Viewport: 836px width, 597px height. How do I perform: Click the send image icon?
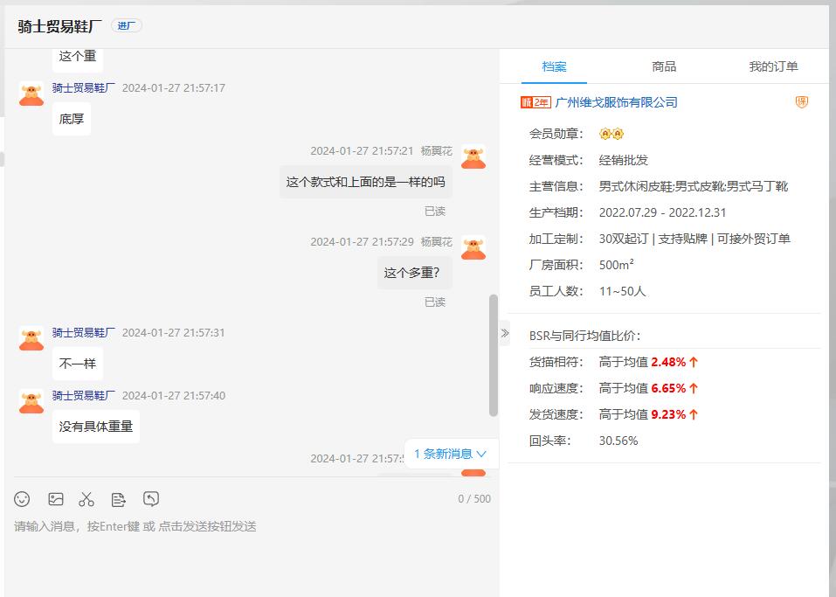click(55, 499)
